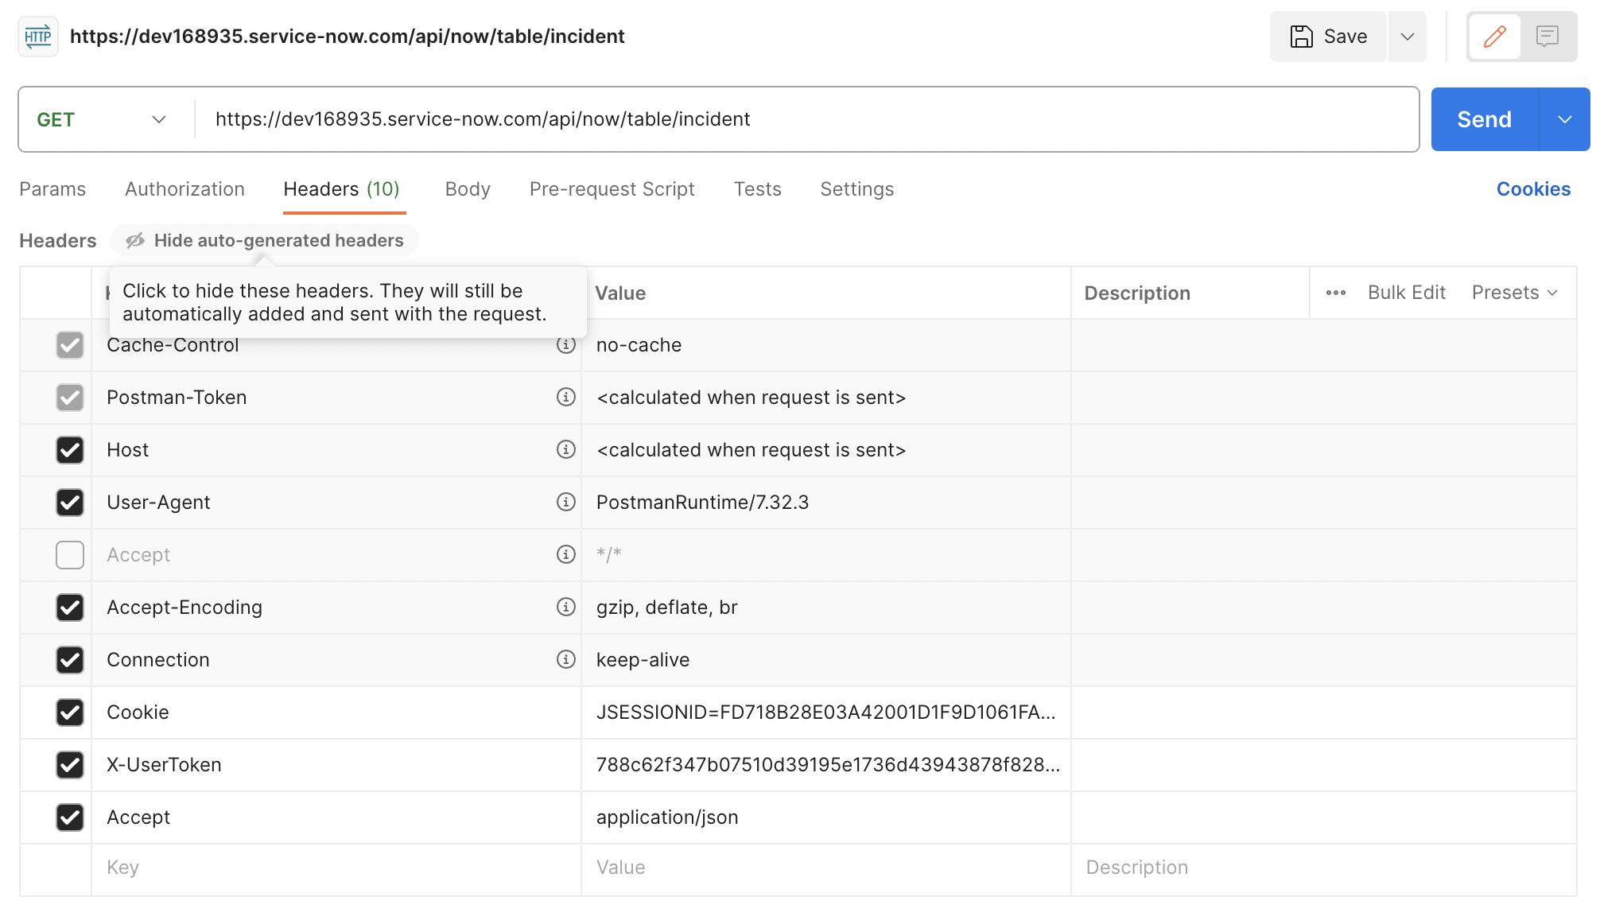This screenshot has height=924, width=1600.
Task: Click the HTTP request type icon
Action: pyautogui.click(x=37, y=37)
